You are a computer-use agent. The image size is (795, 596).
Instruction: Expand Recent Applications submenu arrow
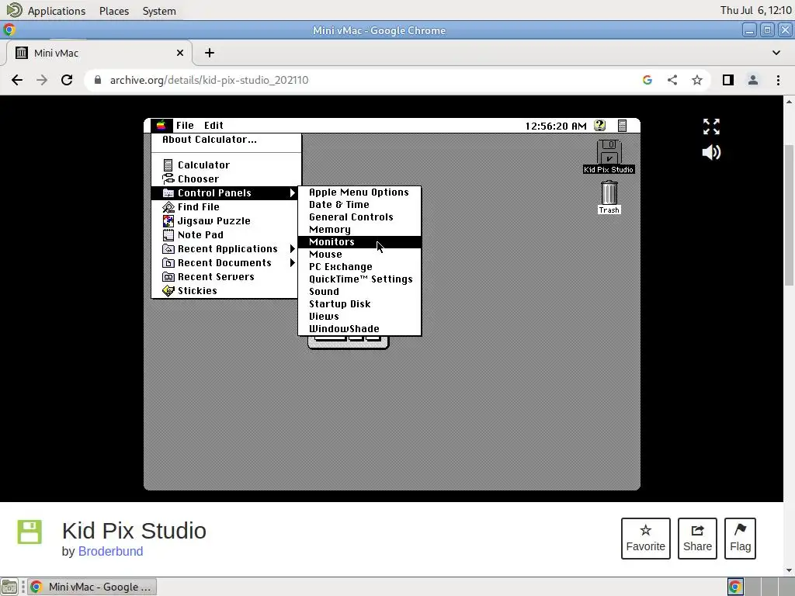[x=292, y=249]
